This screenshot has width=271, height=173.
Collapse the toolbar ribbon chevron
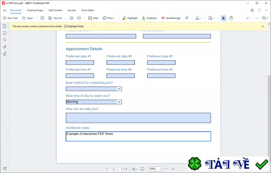(267, 10)
